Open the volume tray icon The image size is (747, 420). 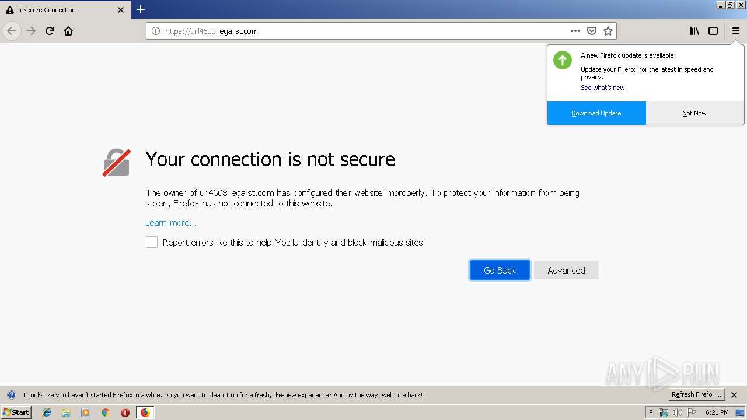point(678,412)
